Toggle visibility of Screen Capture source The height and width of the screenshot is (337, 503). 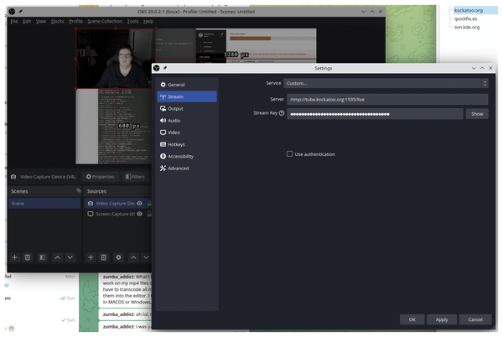click(140, 215)
